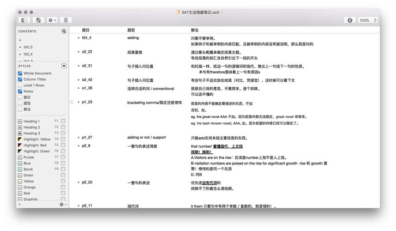Click the Red named style icon
396x231 pixels.
pos(20,193)
